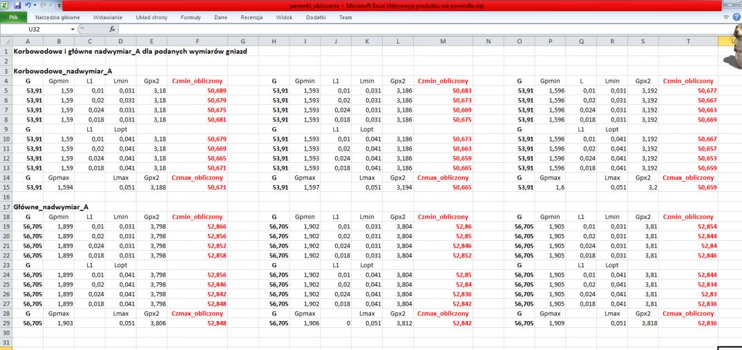Viewport: 742px width, 350px height.
Task: Select cell A29 with value 56,705
Action: pyautogui.click(x=28, y=323)
